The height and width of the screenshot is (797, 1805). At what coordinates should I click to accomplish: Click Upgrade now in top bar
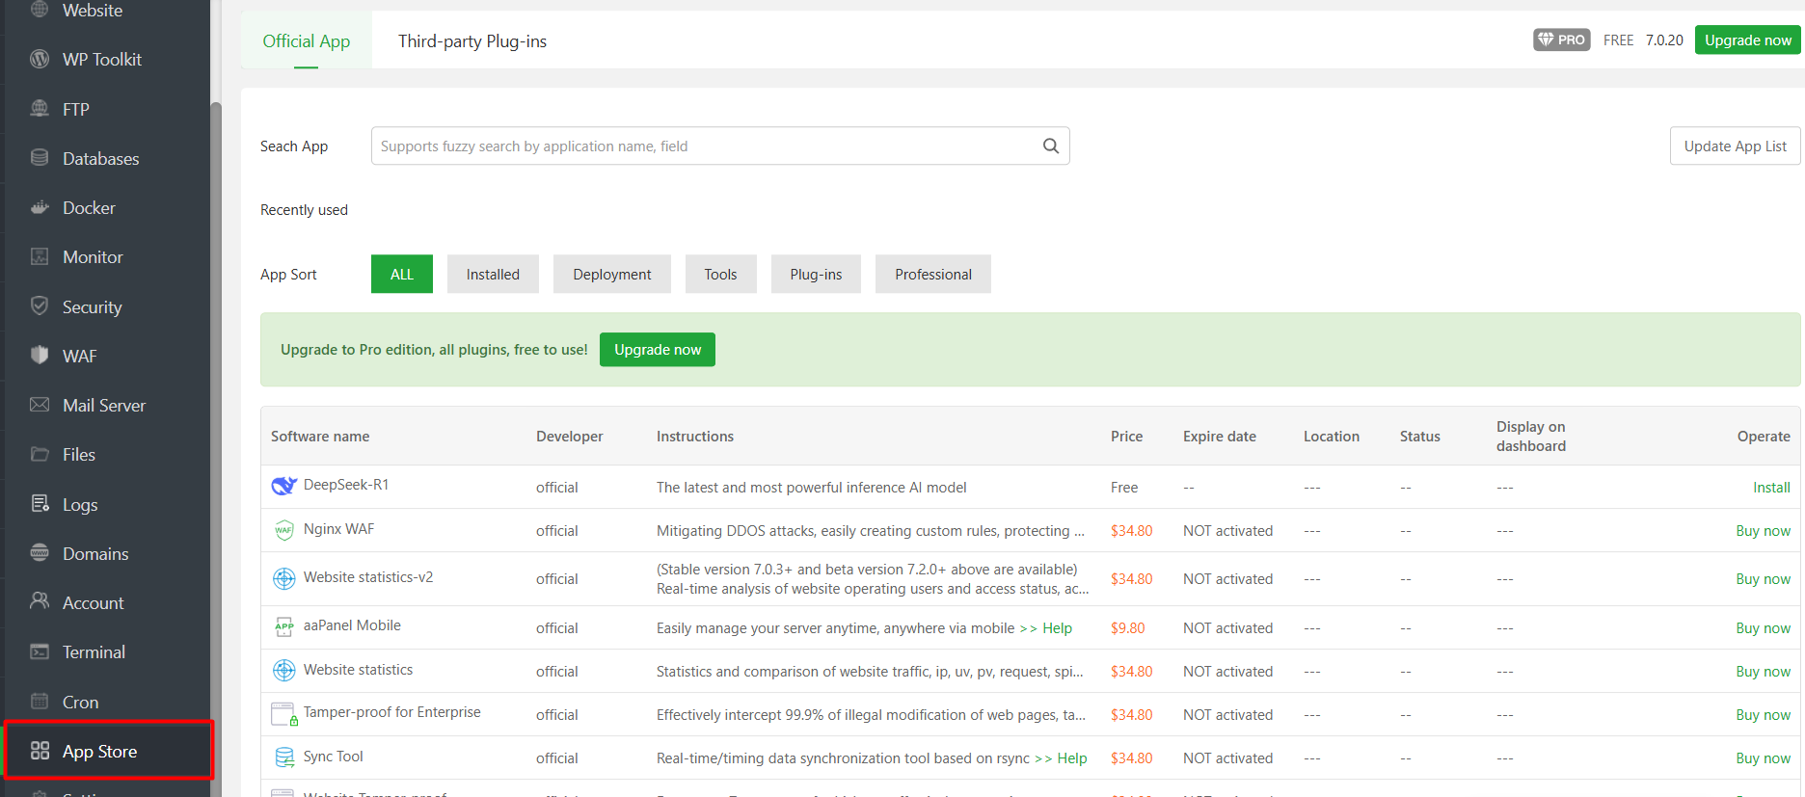(1747, 40)
